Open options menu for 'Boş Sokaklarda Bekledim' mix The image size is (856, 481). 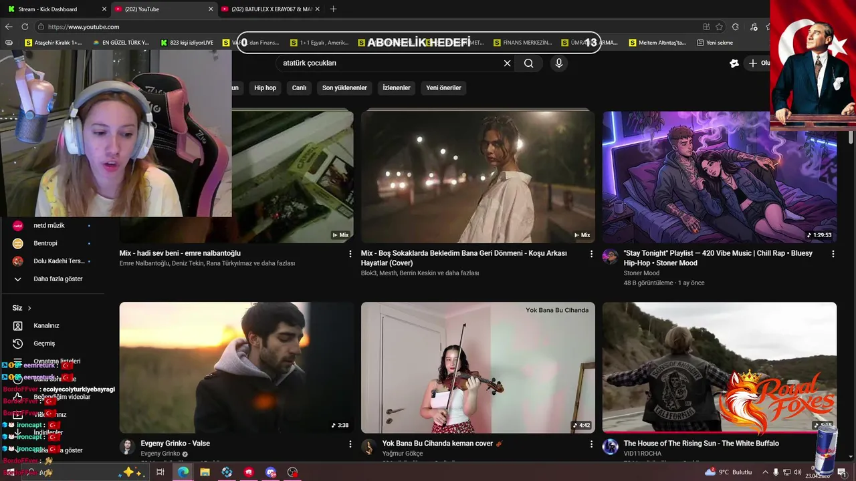(x=591, y=254)
